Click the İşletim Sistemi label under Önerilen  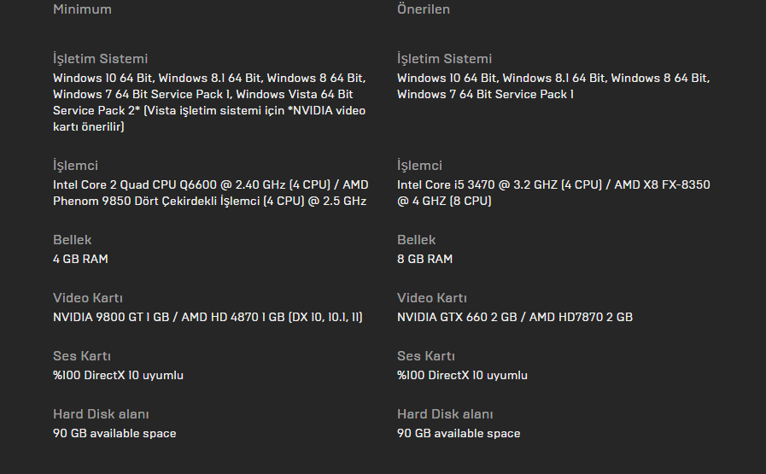tap(444, 59)
